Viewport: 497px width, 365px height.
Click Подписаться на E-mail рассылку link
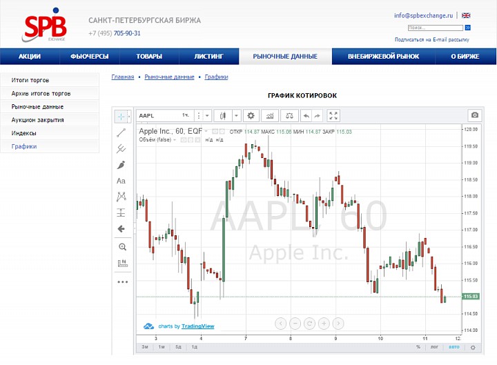(x=431, y=39)
